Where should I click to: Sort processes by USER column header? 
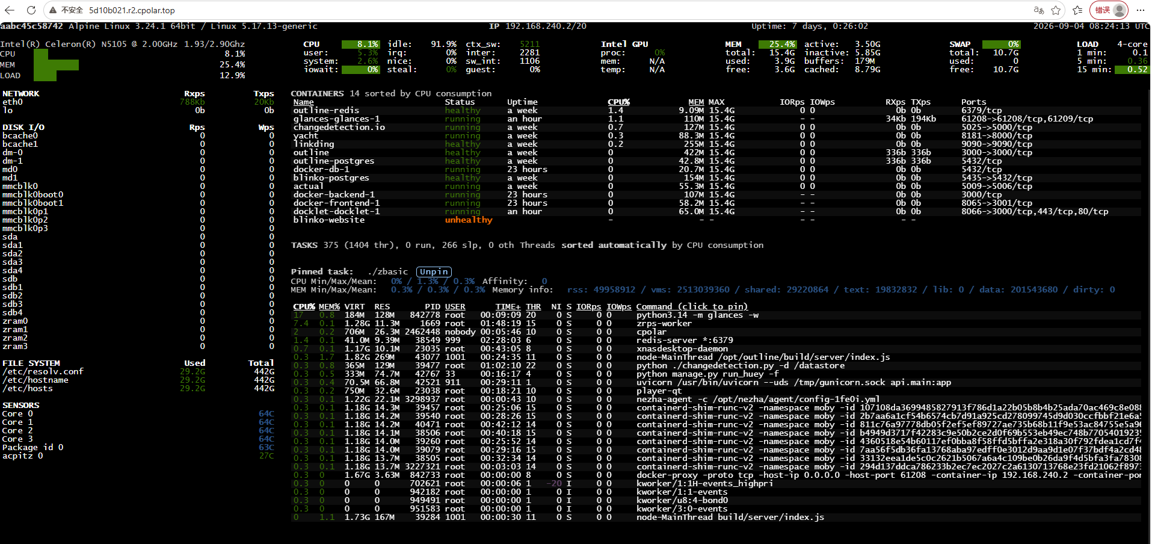pos(455,307)
